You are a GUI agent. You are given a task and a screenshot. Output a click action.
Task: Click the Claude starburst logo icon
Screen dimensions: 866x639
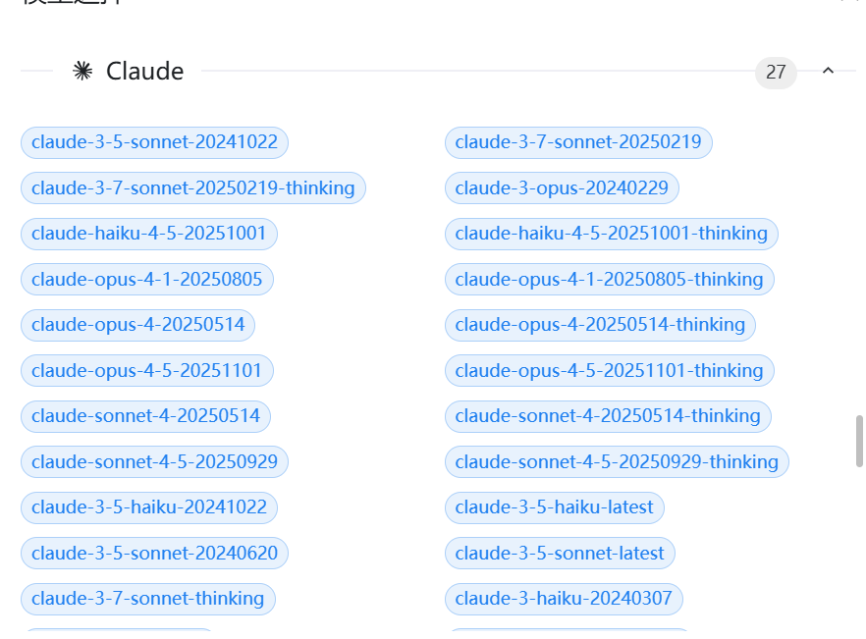[x=82, y=71]
